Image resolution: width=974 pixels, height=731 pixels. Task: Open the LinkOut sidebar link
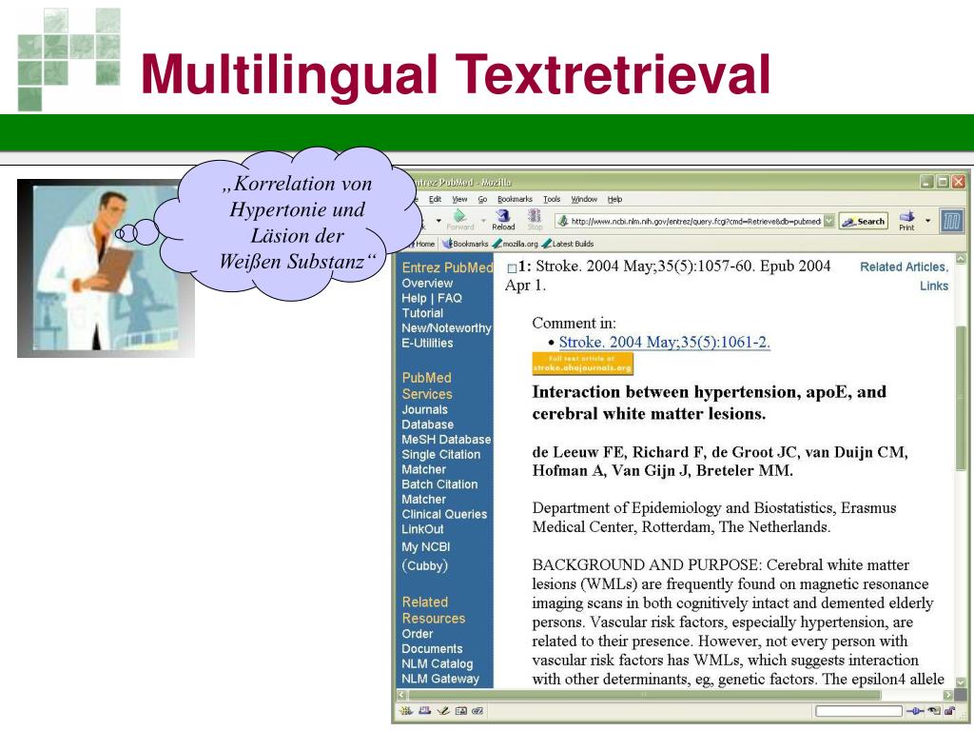422,529
